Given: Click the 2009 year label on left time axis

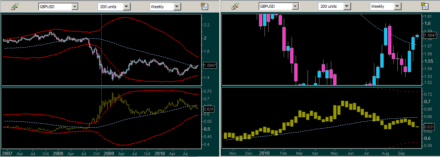Looking at the screenshot, I should (x=108, y=153).
